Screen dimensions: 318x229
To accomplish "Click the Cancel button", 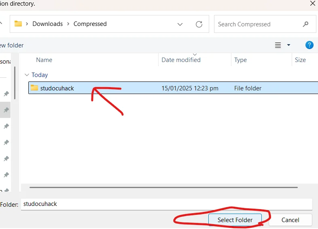I will [290, 220].
